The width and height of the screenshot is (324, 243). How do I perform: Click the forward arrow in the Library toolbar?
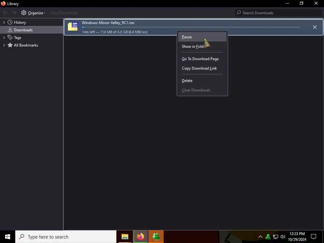tap(14, 13)
